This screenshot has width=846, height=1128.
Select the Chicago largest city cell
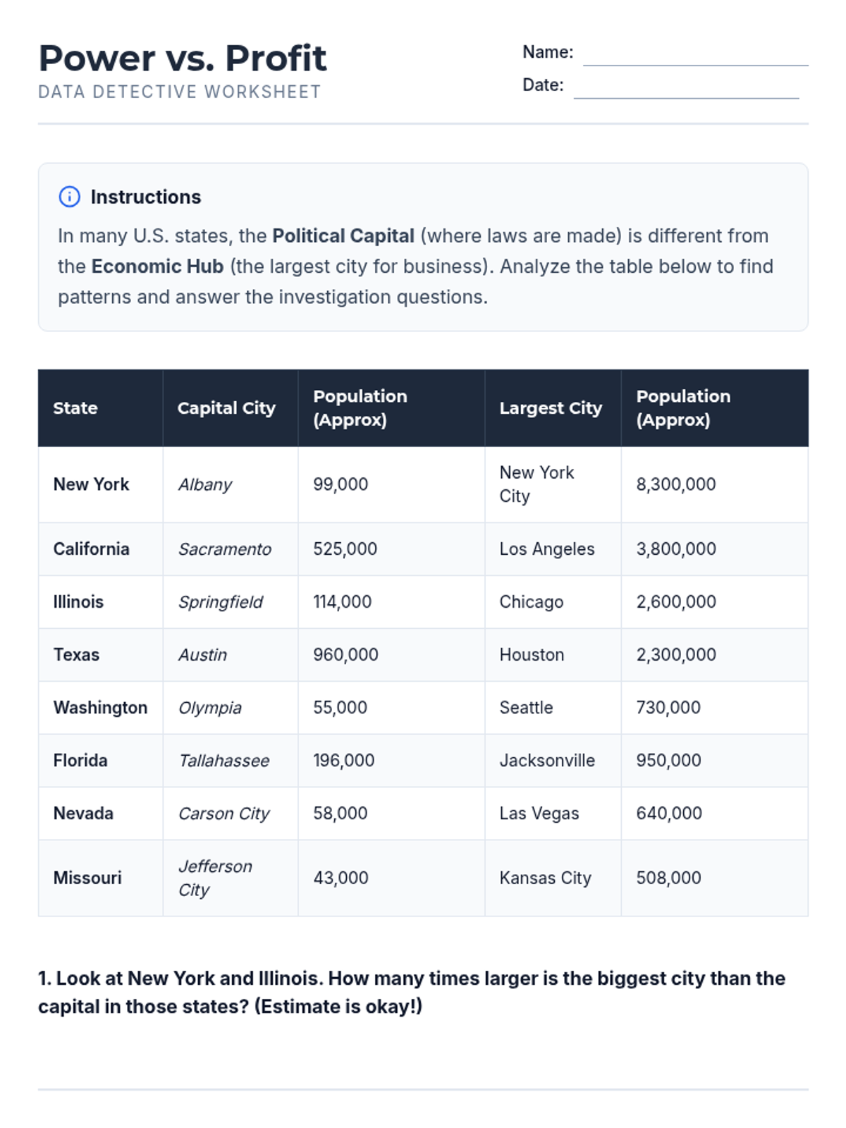coord(532,602)
